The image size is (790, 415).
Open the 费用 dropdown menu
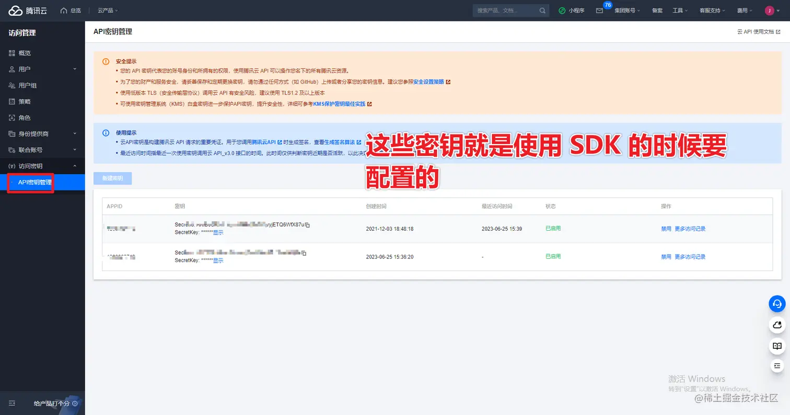pyautogui.click(x=745, y=10)
